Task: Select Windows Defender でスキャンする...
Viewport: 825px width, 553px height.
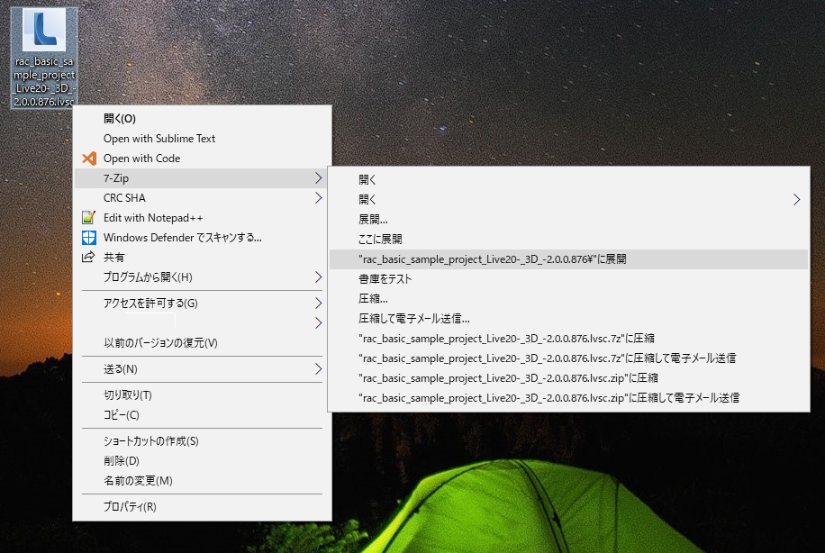Action: click(202, 237)
